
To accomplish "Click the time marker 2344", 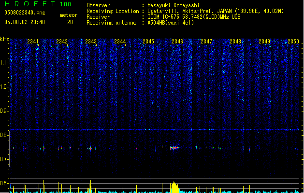I will 120,41.
